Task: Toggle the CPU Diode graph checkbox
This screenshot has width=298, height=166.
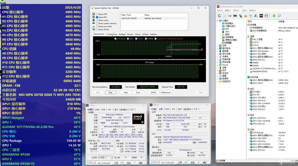Action: (115, 39)
